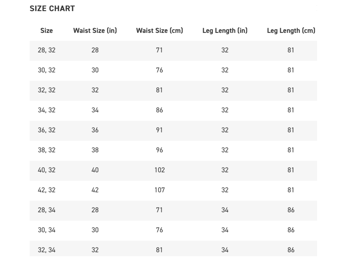Image resolution: width=345 pixels, height=258 pixels.
Task: Click the '34, 32' size cell
Action: coord(46,110)
